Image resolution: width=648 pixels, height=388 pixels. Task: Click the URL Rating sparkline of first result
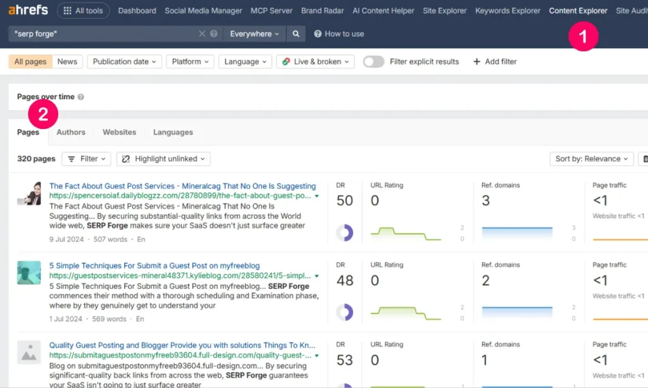405,233
